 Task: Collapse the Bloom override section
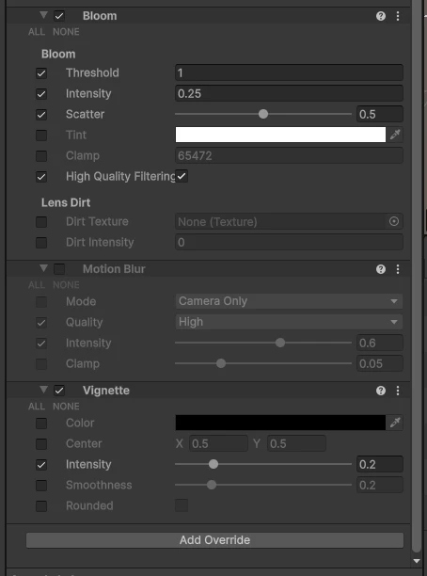pos(43,15)
